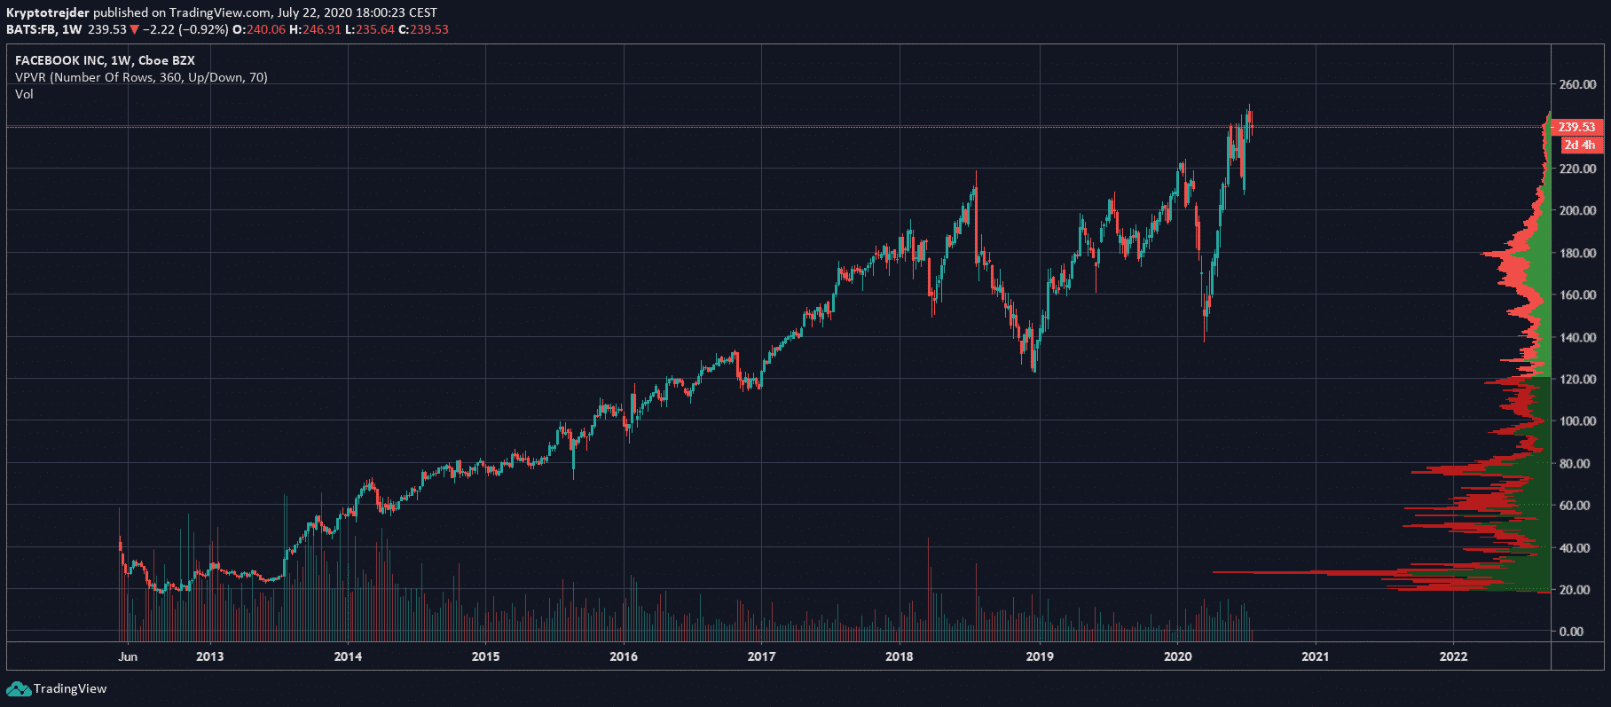This screenshot has width=1611, height=707.
Task: Click the 2013 label on time axis
Action: [209, 656]
